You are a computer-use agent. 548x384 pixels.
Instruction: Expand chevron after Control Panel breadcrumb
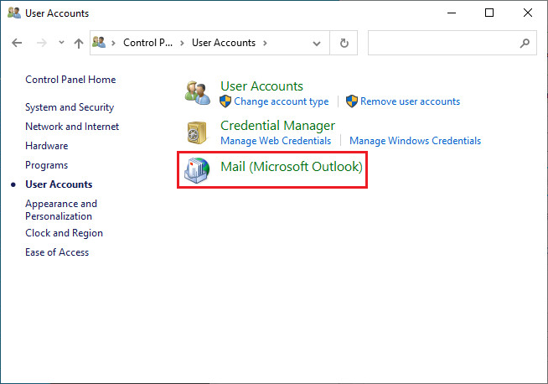point(182,43)
